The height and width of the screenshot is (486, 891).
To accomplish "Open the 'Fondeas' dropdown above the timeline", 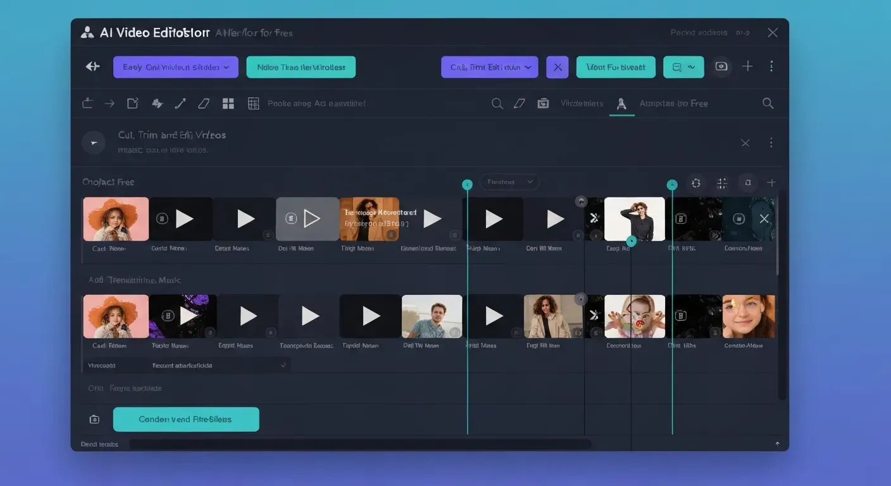I will tap(509, 182).
